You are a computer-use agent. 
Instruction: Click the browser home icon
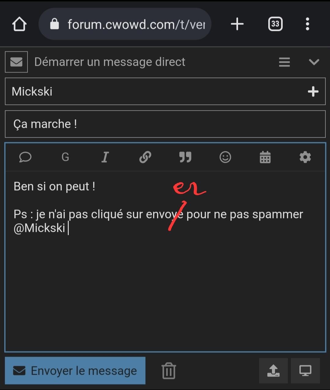(x=19, y=24)
